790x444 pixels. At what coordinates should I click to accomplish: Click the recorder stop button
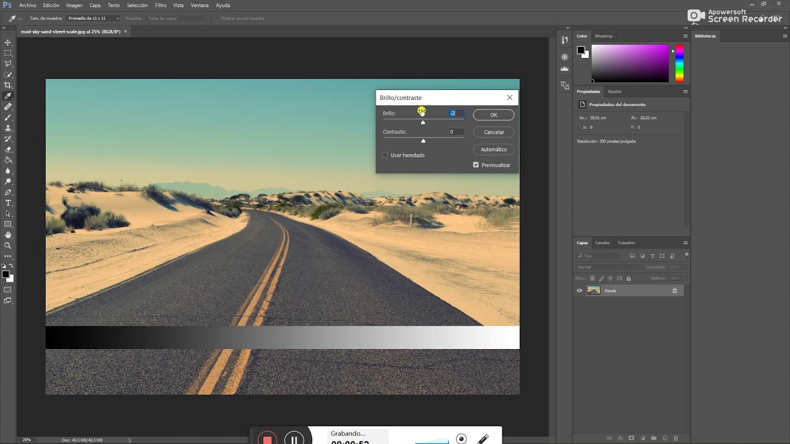coord(267,439)
